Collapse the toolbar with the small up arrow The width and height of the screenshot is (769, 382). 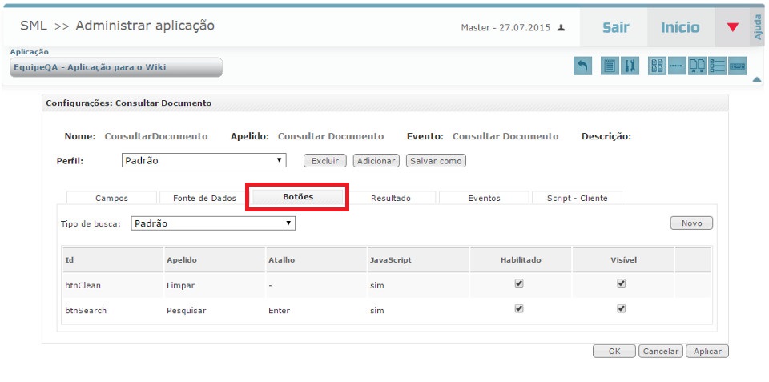coord(756,79)
